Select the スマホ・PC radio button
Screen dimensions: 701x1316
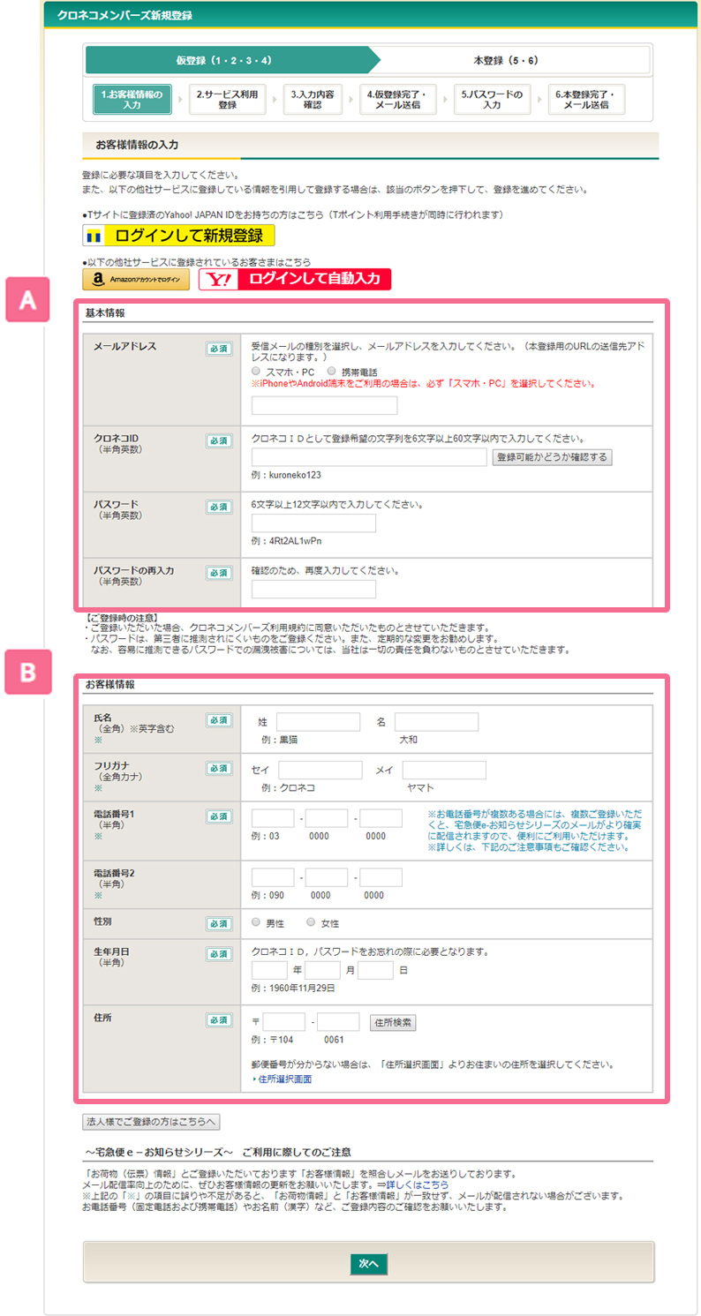pos(256,372)
